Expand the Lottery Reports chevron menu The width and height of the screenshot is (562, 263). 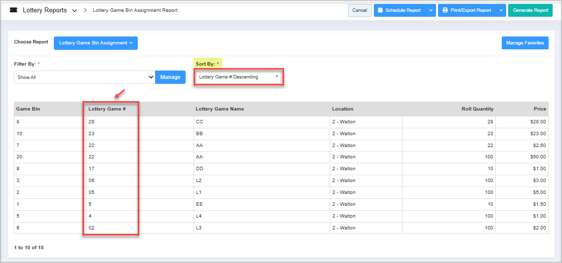[x=75, y=10]
